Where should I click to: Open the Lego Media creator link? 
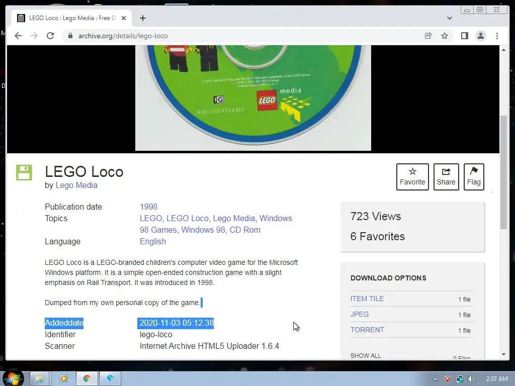(x=76, y=185)
